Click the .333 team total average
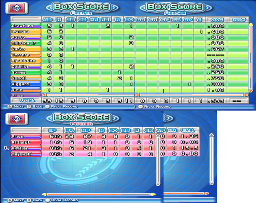 click(216, 101)
